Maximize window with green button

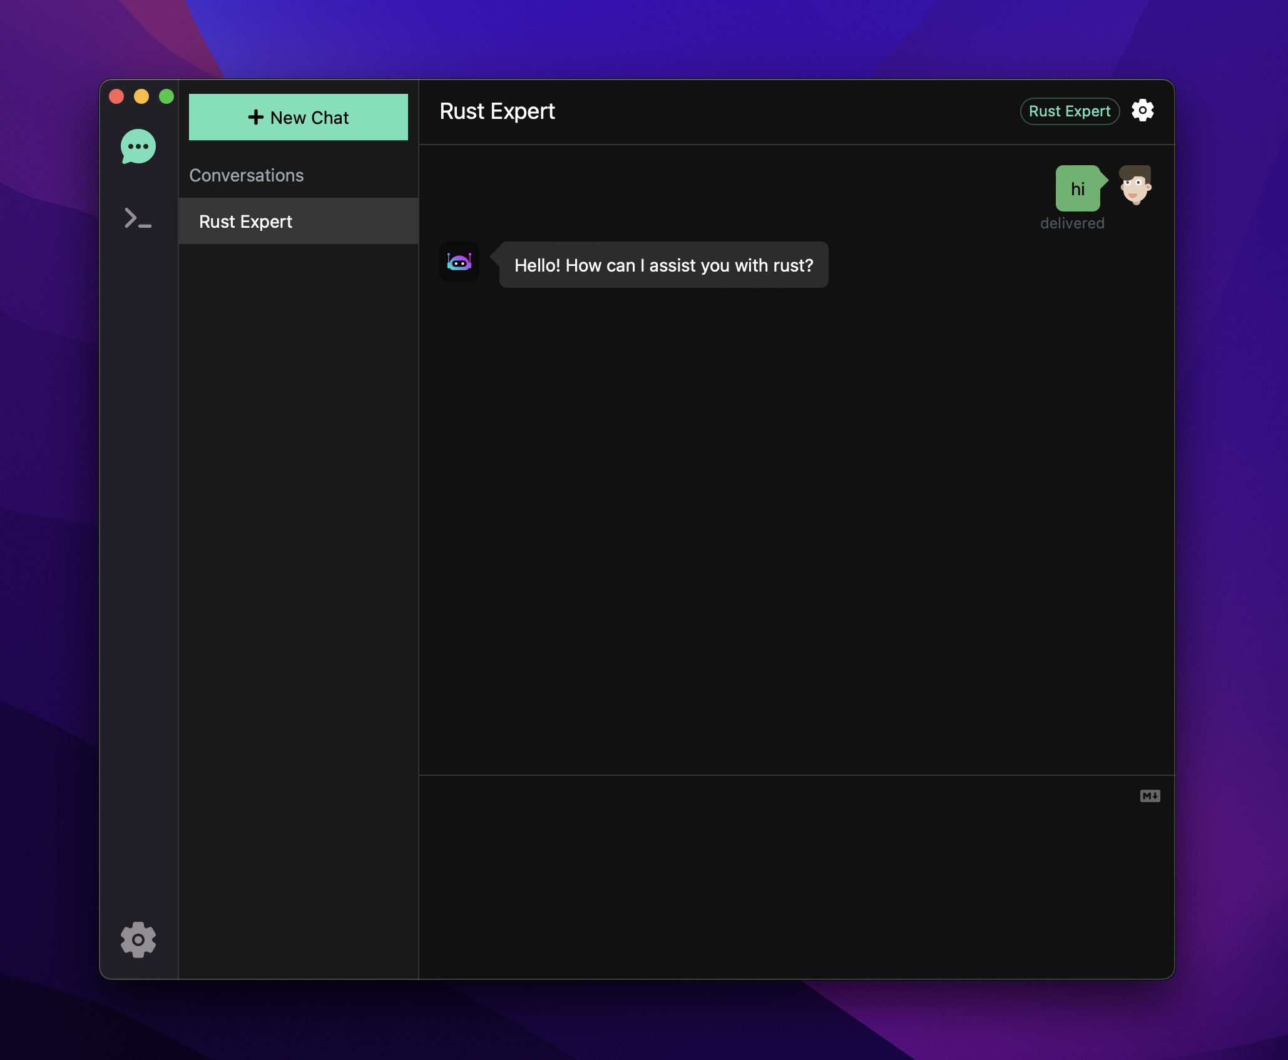click(166, 96)
